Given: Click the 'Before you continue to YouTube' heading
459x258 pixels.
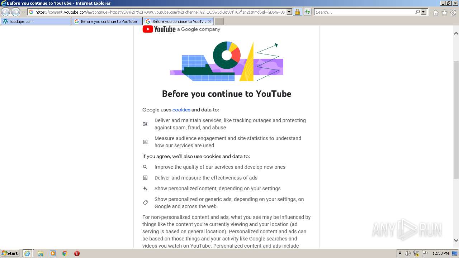Looking at the screenshot, I should (x=227, y=94).
